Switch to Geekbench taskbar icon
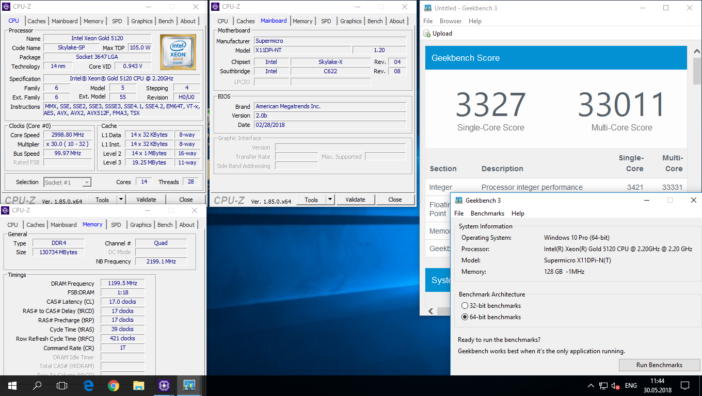This screenshot has height=396, width=702. [189, 385]
